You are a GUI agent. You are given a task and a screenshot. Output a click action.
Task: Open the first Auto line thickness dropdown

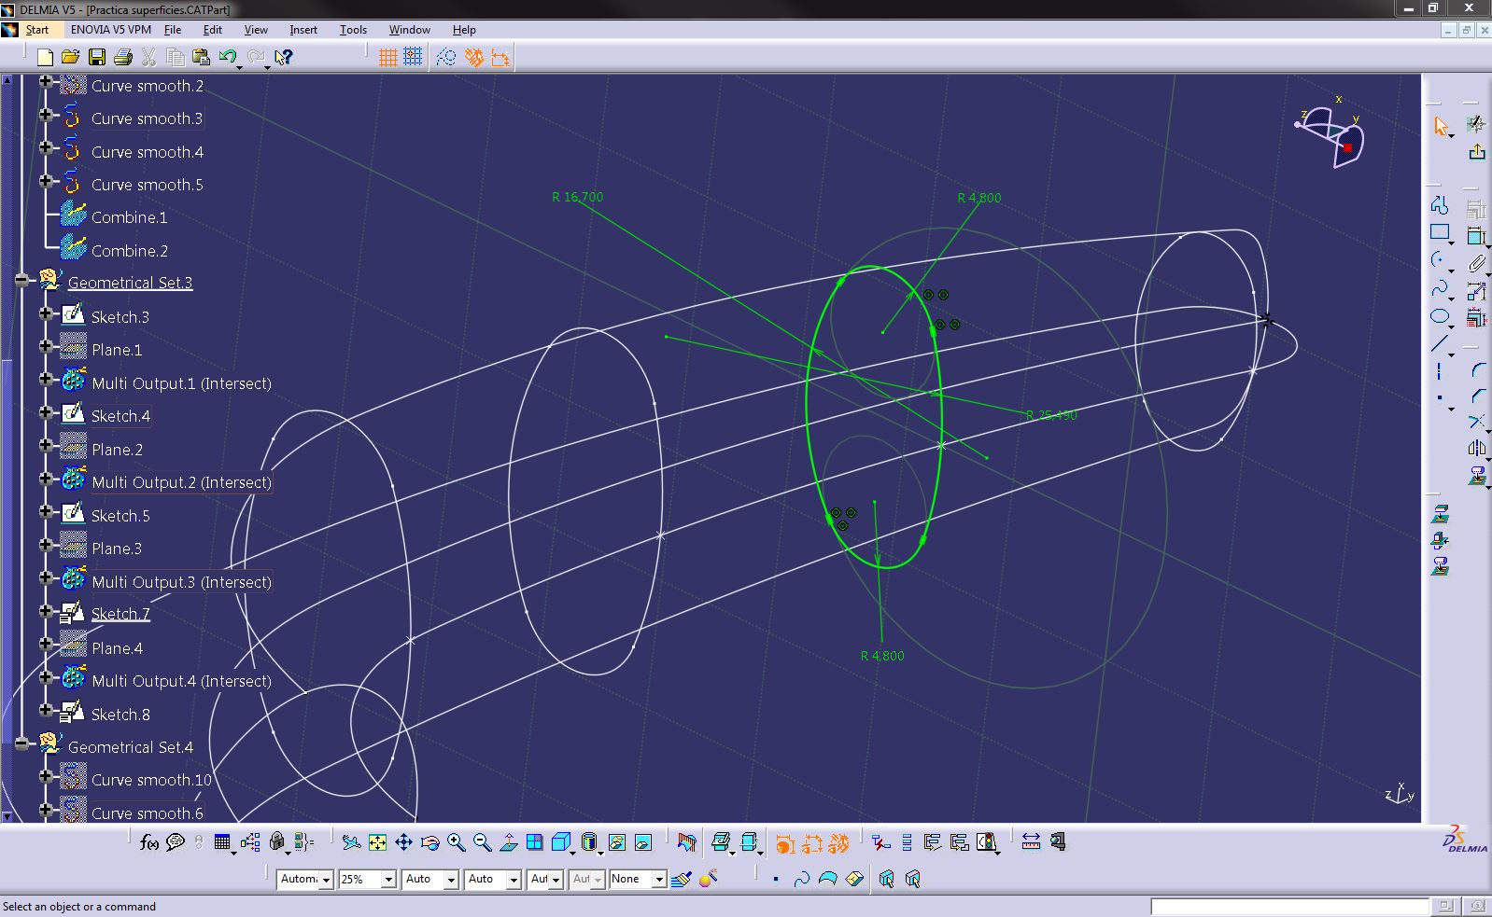(451, 879)
